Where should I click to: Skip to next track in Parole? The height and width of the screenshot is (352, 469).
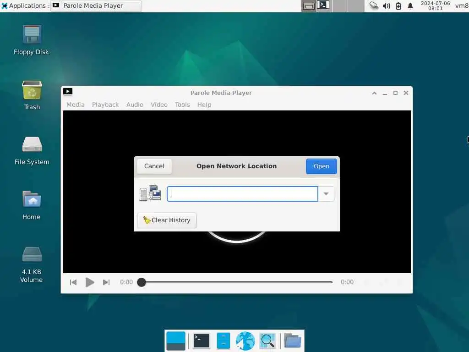(x=106, y=282)
